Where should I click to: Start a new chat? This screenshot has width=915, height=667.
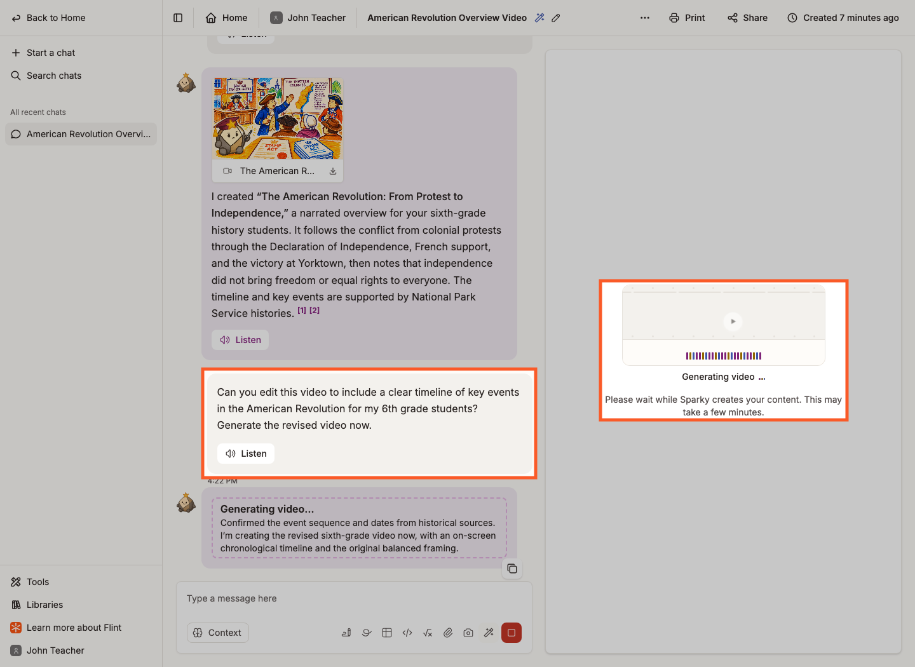point(43,53)
